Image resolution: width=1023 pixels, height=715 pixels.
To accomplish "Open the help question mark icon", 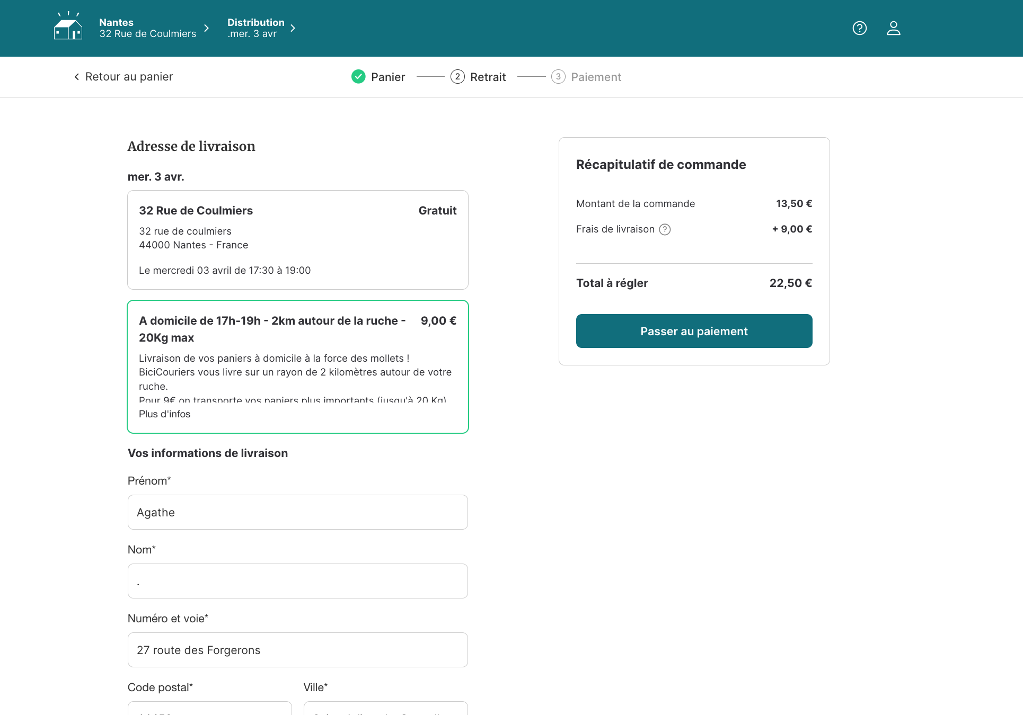I will tap(859, 28).
